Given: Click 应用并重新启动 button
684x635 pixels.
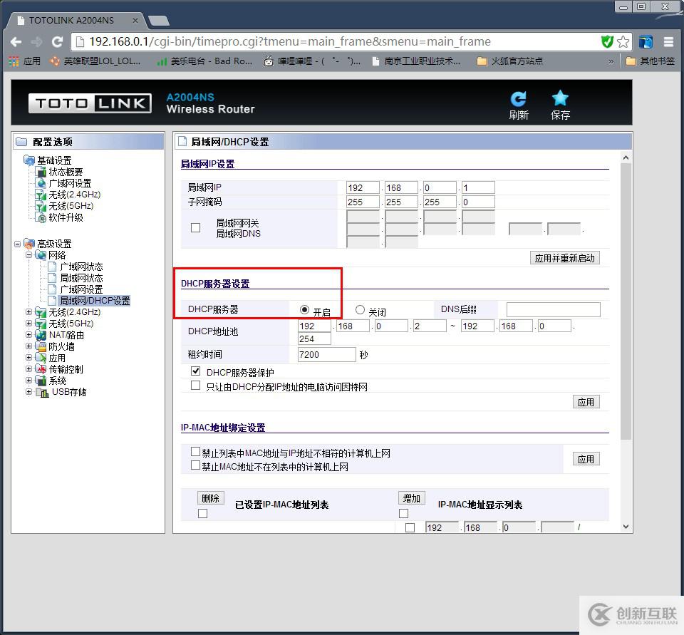Looking at the screenshot, I should point(564,258).
